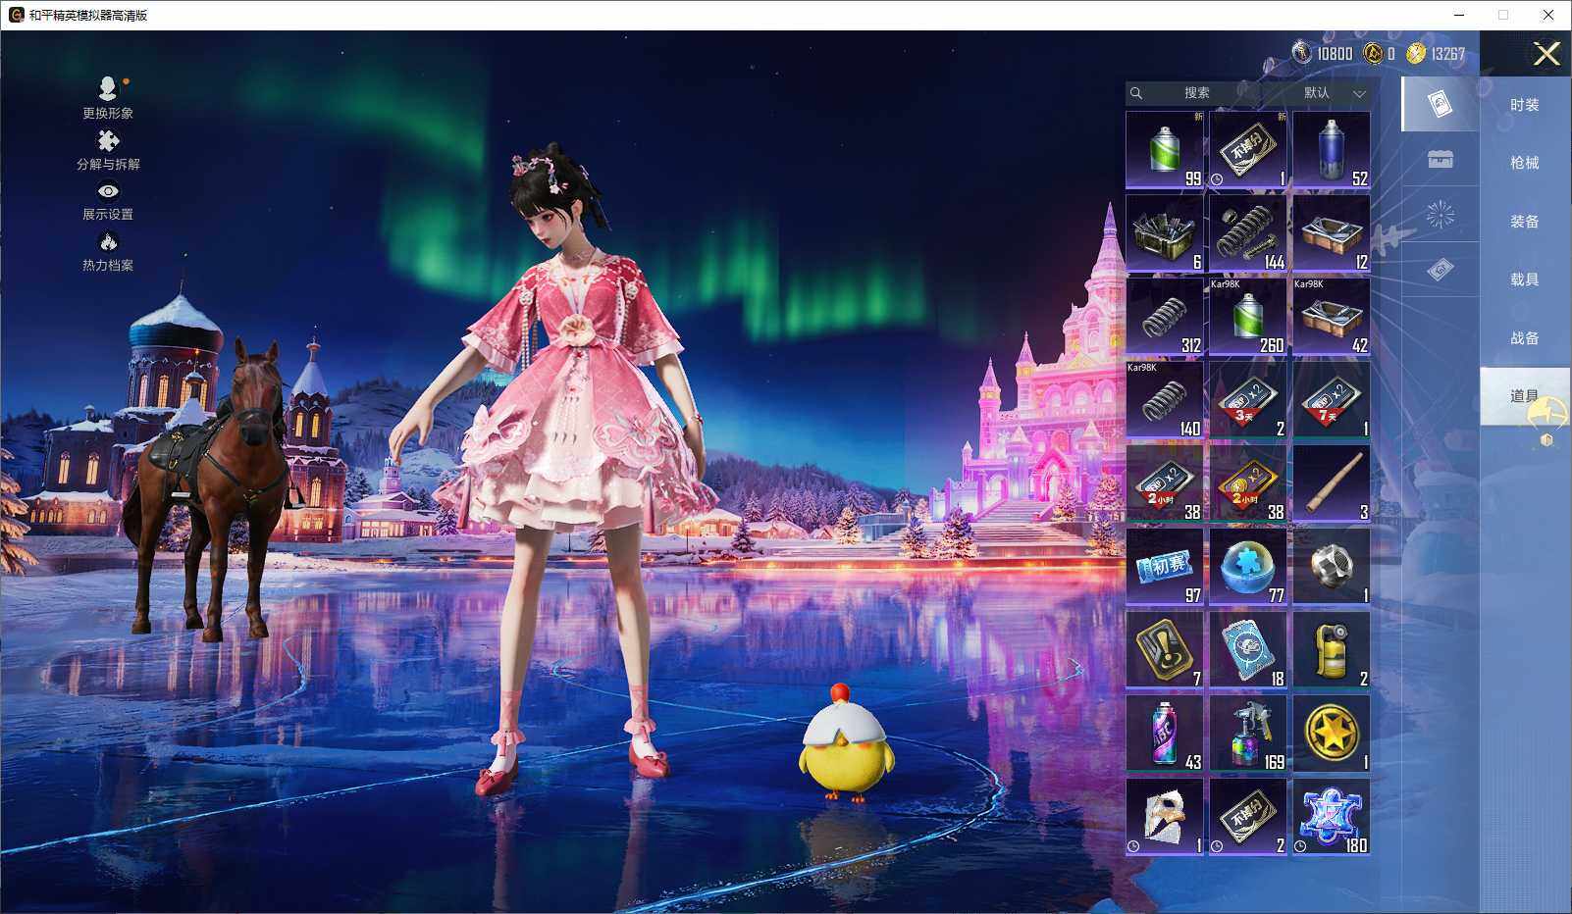The height and width of the screenshot is (914, 1572).
Task: Select the metal ball item in 初赛 row
Action: point(1332,566)
